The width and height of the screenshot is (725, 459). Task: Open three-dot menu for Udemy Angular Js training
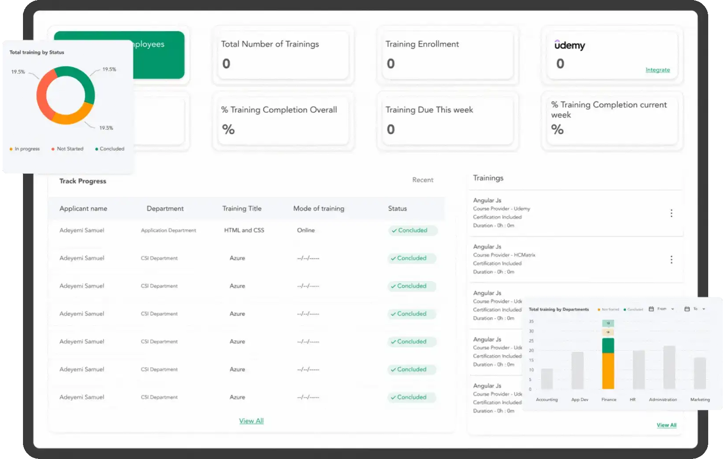click(x=671, y=213)
